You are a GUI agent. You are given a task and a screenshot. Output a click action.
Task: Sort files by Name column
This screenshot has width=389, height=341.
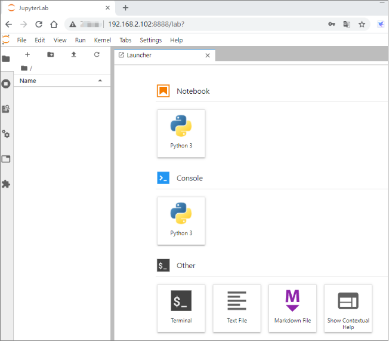tap(62, 81)
